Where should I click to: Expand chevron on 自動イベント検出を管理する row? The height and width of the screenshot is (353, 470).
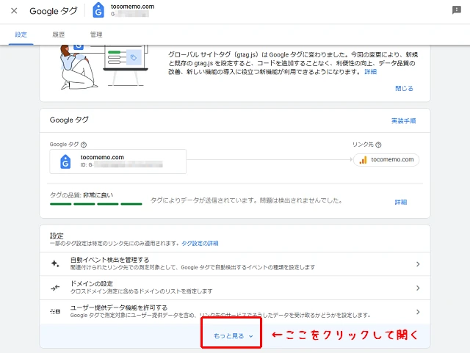418,264
